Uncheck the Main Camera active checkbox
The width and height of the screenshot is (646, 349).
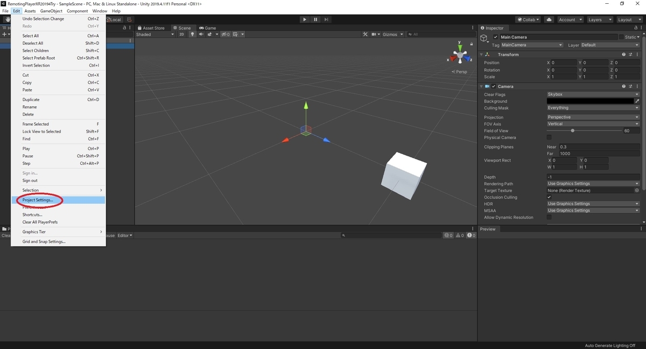click(496, 37)
